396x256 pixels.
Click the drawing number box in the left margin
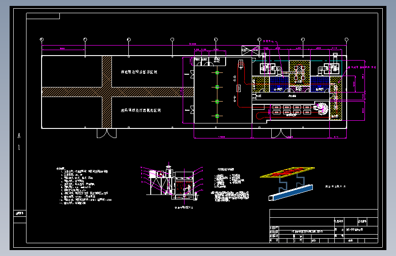pyautogui.click(x=20, y=214)
